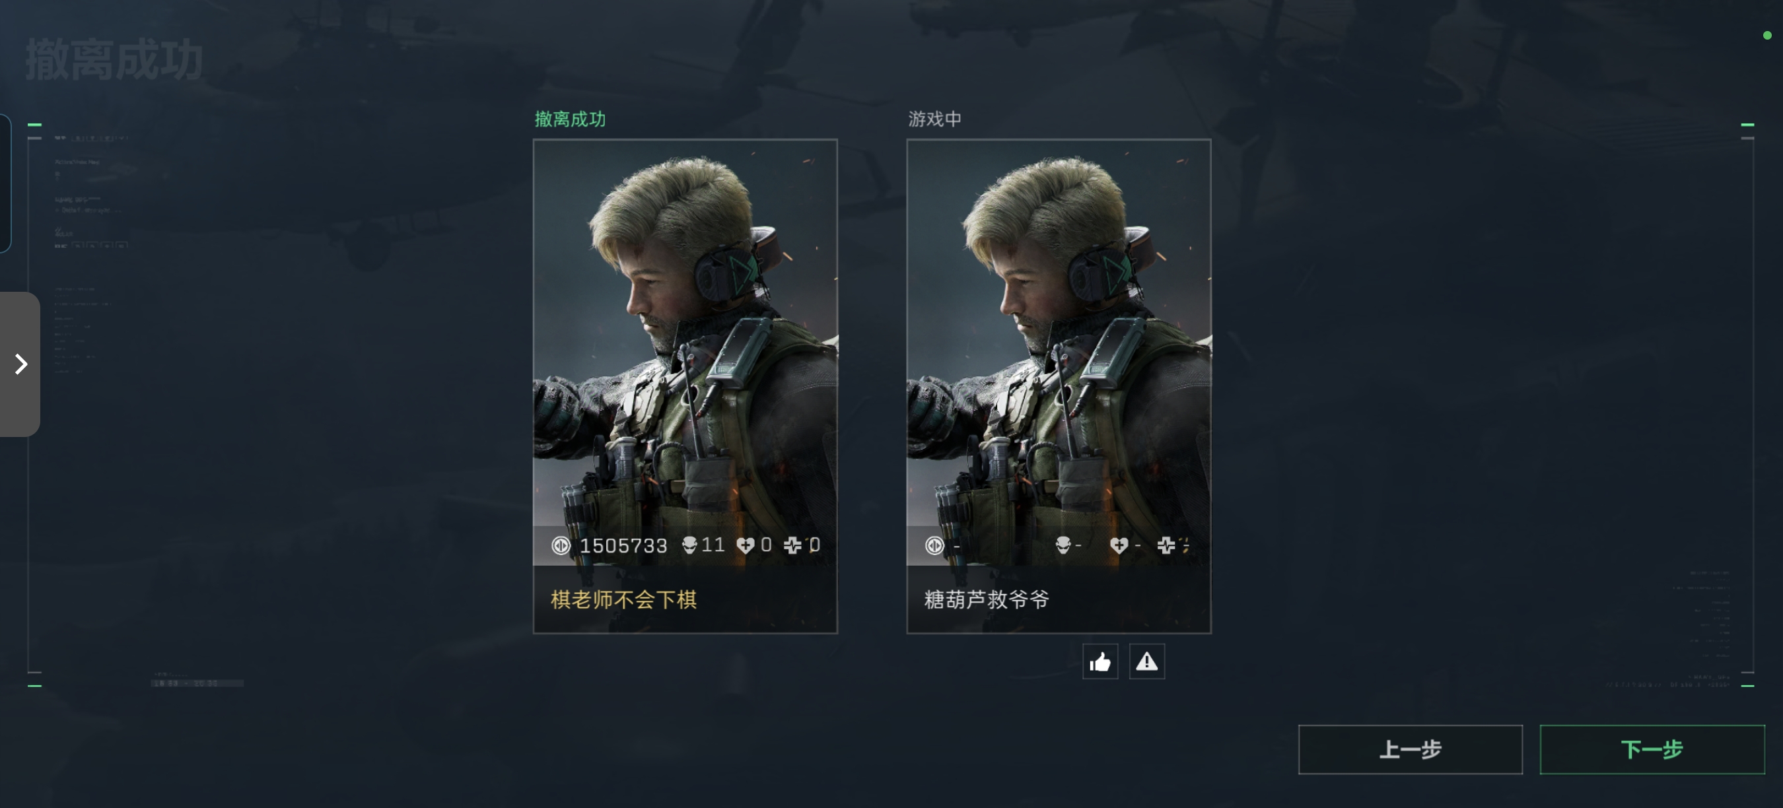Click the skull icon on 糖葫芦救爷爷 card
The image size is (1783, 808).
click(x=1063, y=545)
